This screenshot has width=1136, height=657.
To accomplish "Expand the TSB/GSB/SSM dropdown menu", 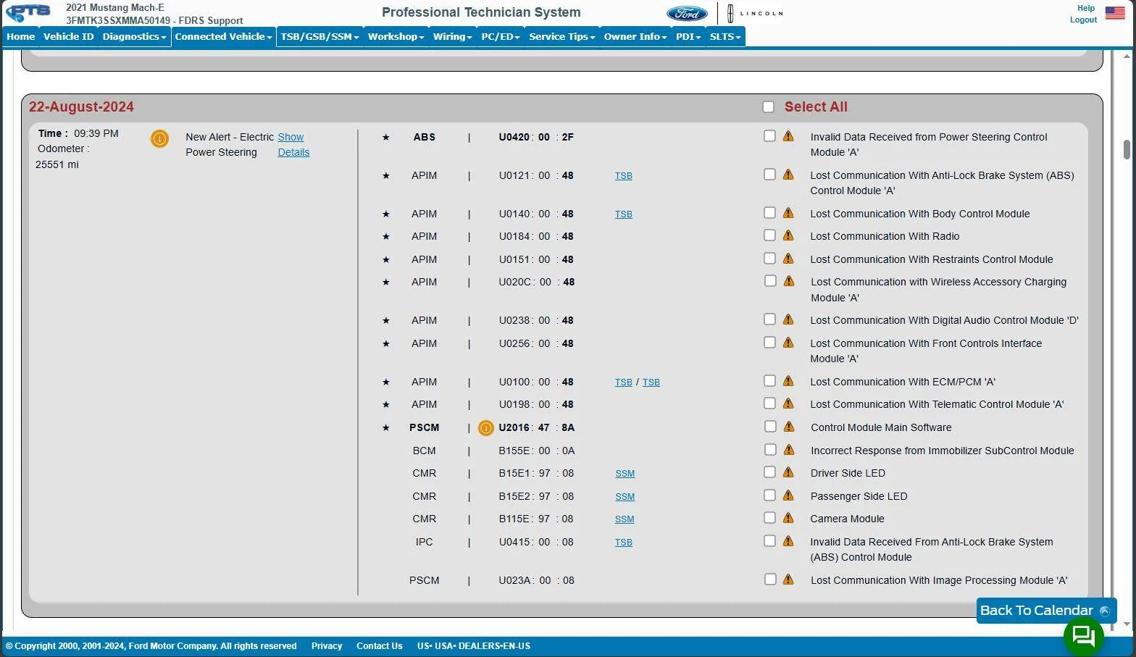I will click(319, 37).
